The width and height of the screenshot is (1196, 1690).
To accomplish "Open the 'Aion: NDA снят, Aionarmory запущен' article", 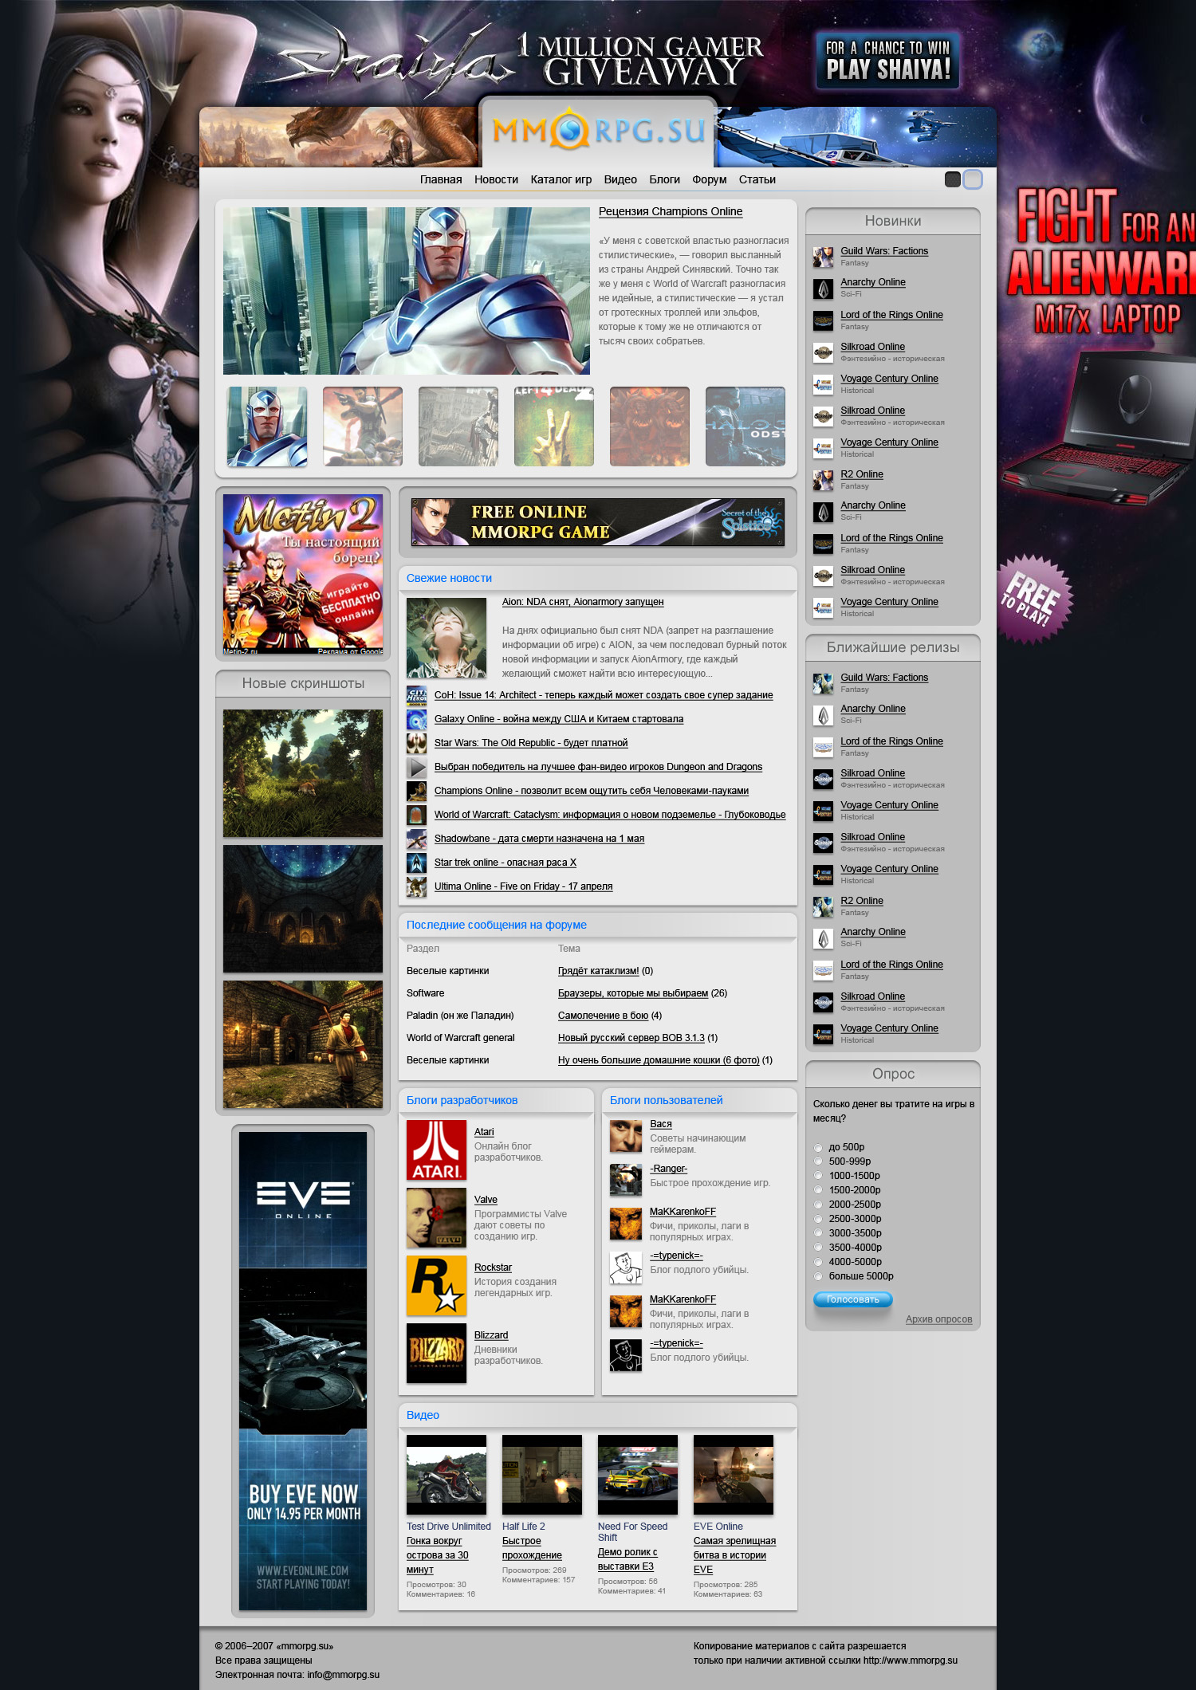I will (x=583, y=602).
